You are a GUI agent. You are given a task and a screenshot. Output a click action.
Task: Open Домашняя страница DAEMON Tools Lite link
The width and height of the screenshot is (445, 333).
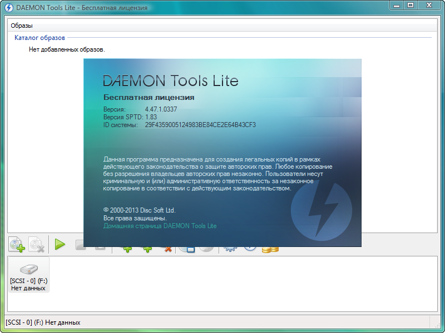click(x=160, y=226)
